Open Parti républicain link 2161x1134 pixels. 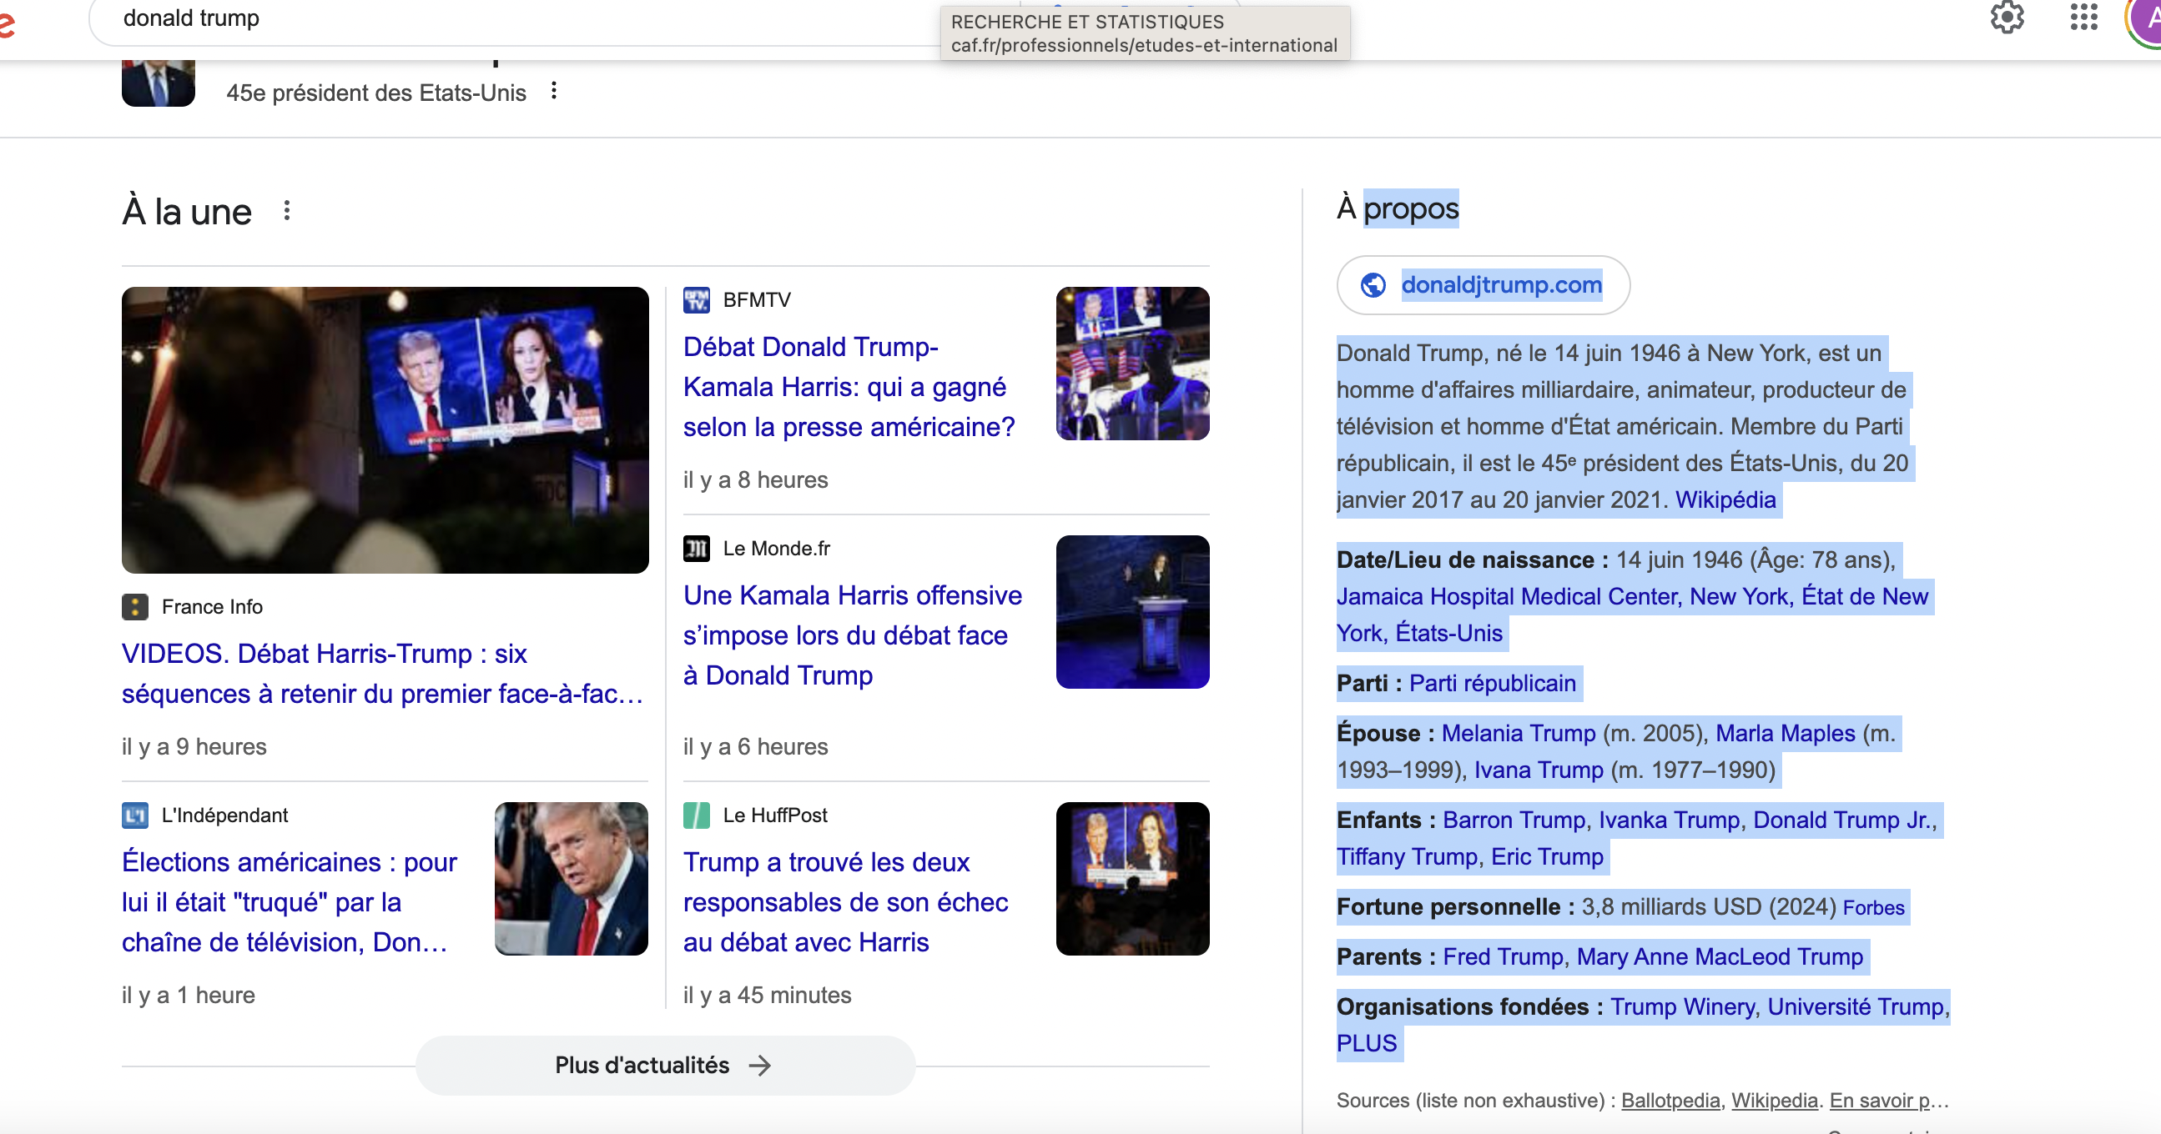1493,684
